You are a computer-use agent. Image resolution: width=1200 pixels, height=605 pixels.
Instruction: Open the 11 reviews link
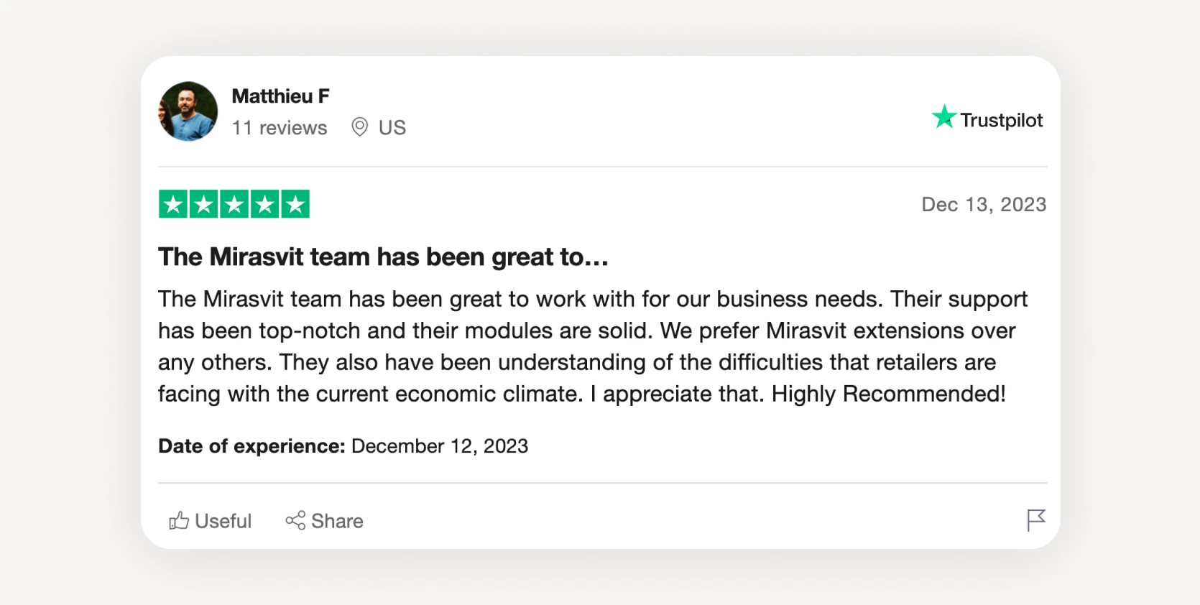pyautogui.click(x=279, y=127)
